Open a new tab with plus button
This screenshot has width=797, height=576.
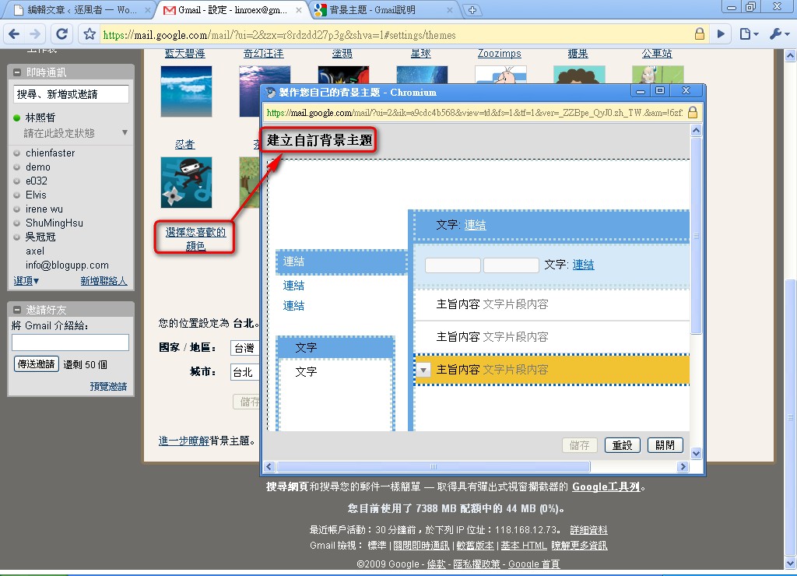472,9
